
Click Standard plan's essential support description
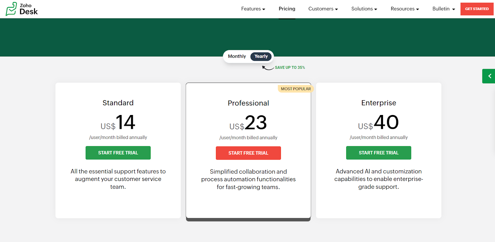point(118,179)
